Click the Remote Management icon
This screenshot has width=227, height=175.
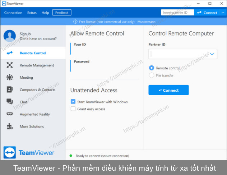[x=10, y=65]
